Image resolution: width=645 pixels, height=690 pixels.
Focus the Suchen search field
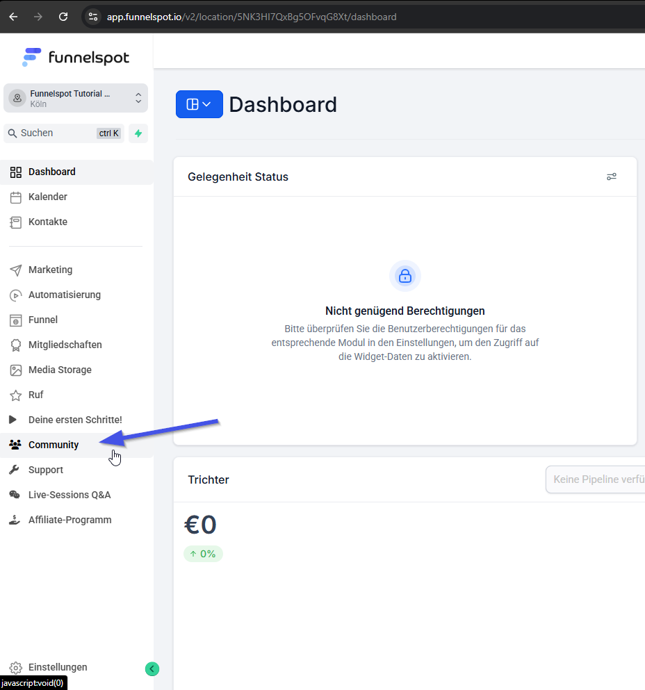64,133
